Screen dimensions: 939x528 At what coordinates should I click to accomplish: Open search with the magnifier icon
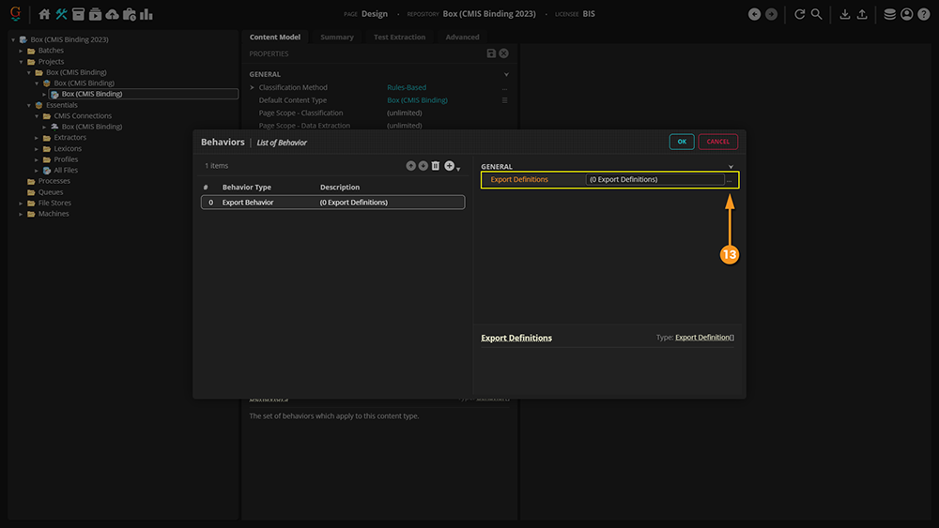coord(817,14)
